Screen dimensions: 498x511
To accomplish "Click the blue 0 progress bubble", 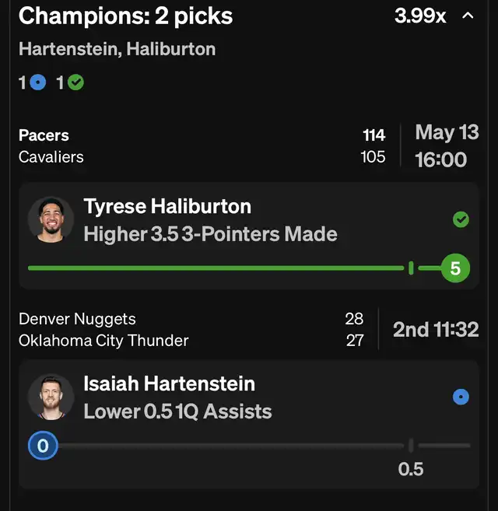I will click(x=43, y=446).
